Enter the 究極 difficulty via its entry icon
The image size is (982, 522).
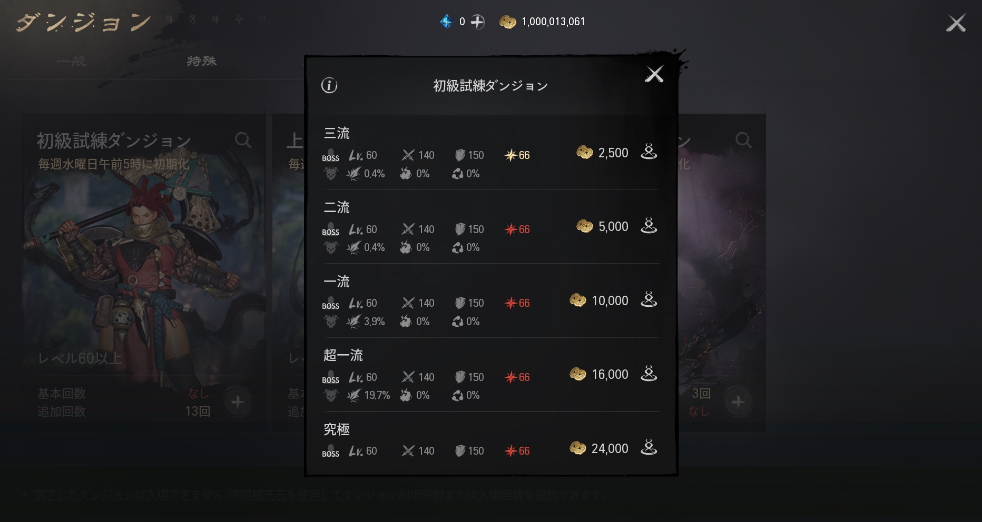pos(649,448)
